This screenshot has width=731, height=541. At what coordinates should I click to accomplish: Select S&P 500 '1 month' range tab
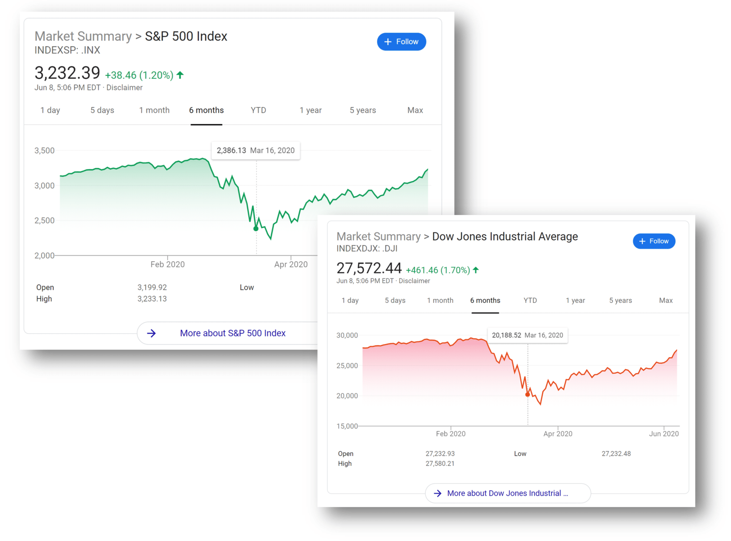tap(154, 110)
